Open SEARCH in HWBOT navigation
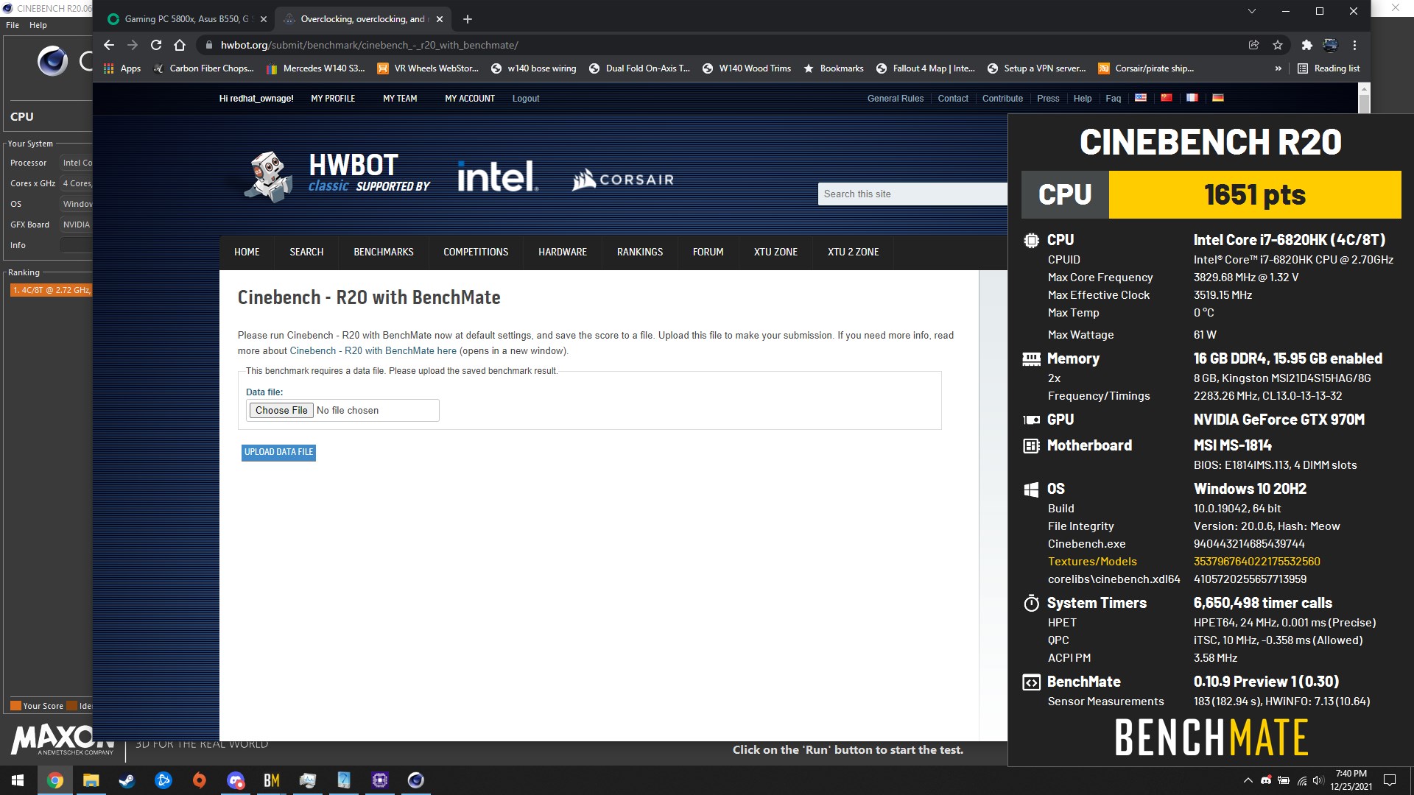This screenshot has width=1414, height=795. 306,252
